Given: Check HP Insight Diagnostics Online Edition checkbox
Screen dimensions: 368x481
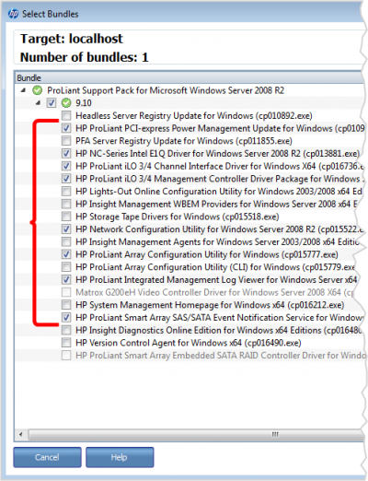Looking at the screenshot, I should [66, 330].
